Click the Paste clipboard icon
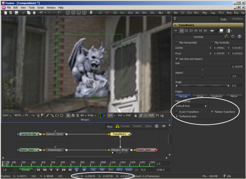 [34, 13]
